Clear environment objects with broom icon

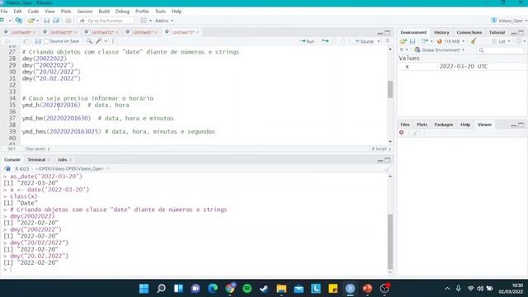pyautogui.click(x=474, y=41)
